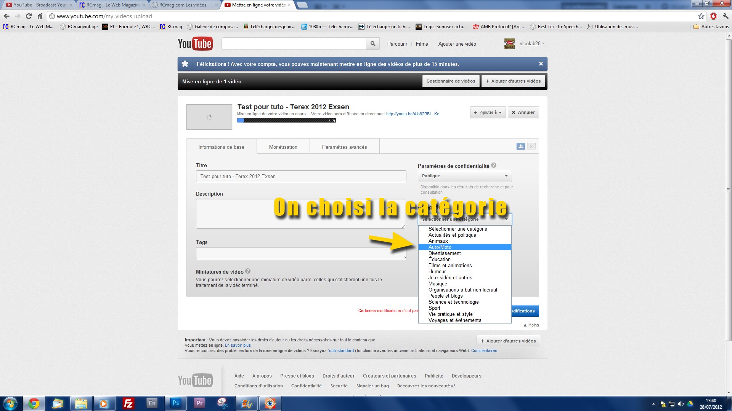Open the Autres favoris bookmarks folder
Viewport: 732px width, 411px height.
[711, 27]
